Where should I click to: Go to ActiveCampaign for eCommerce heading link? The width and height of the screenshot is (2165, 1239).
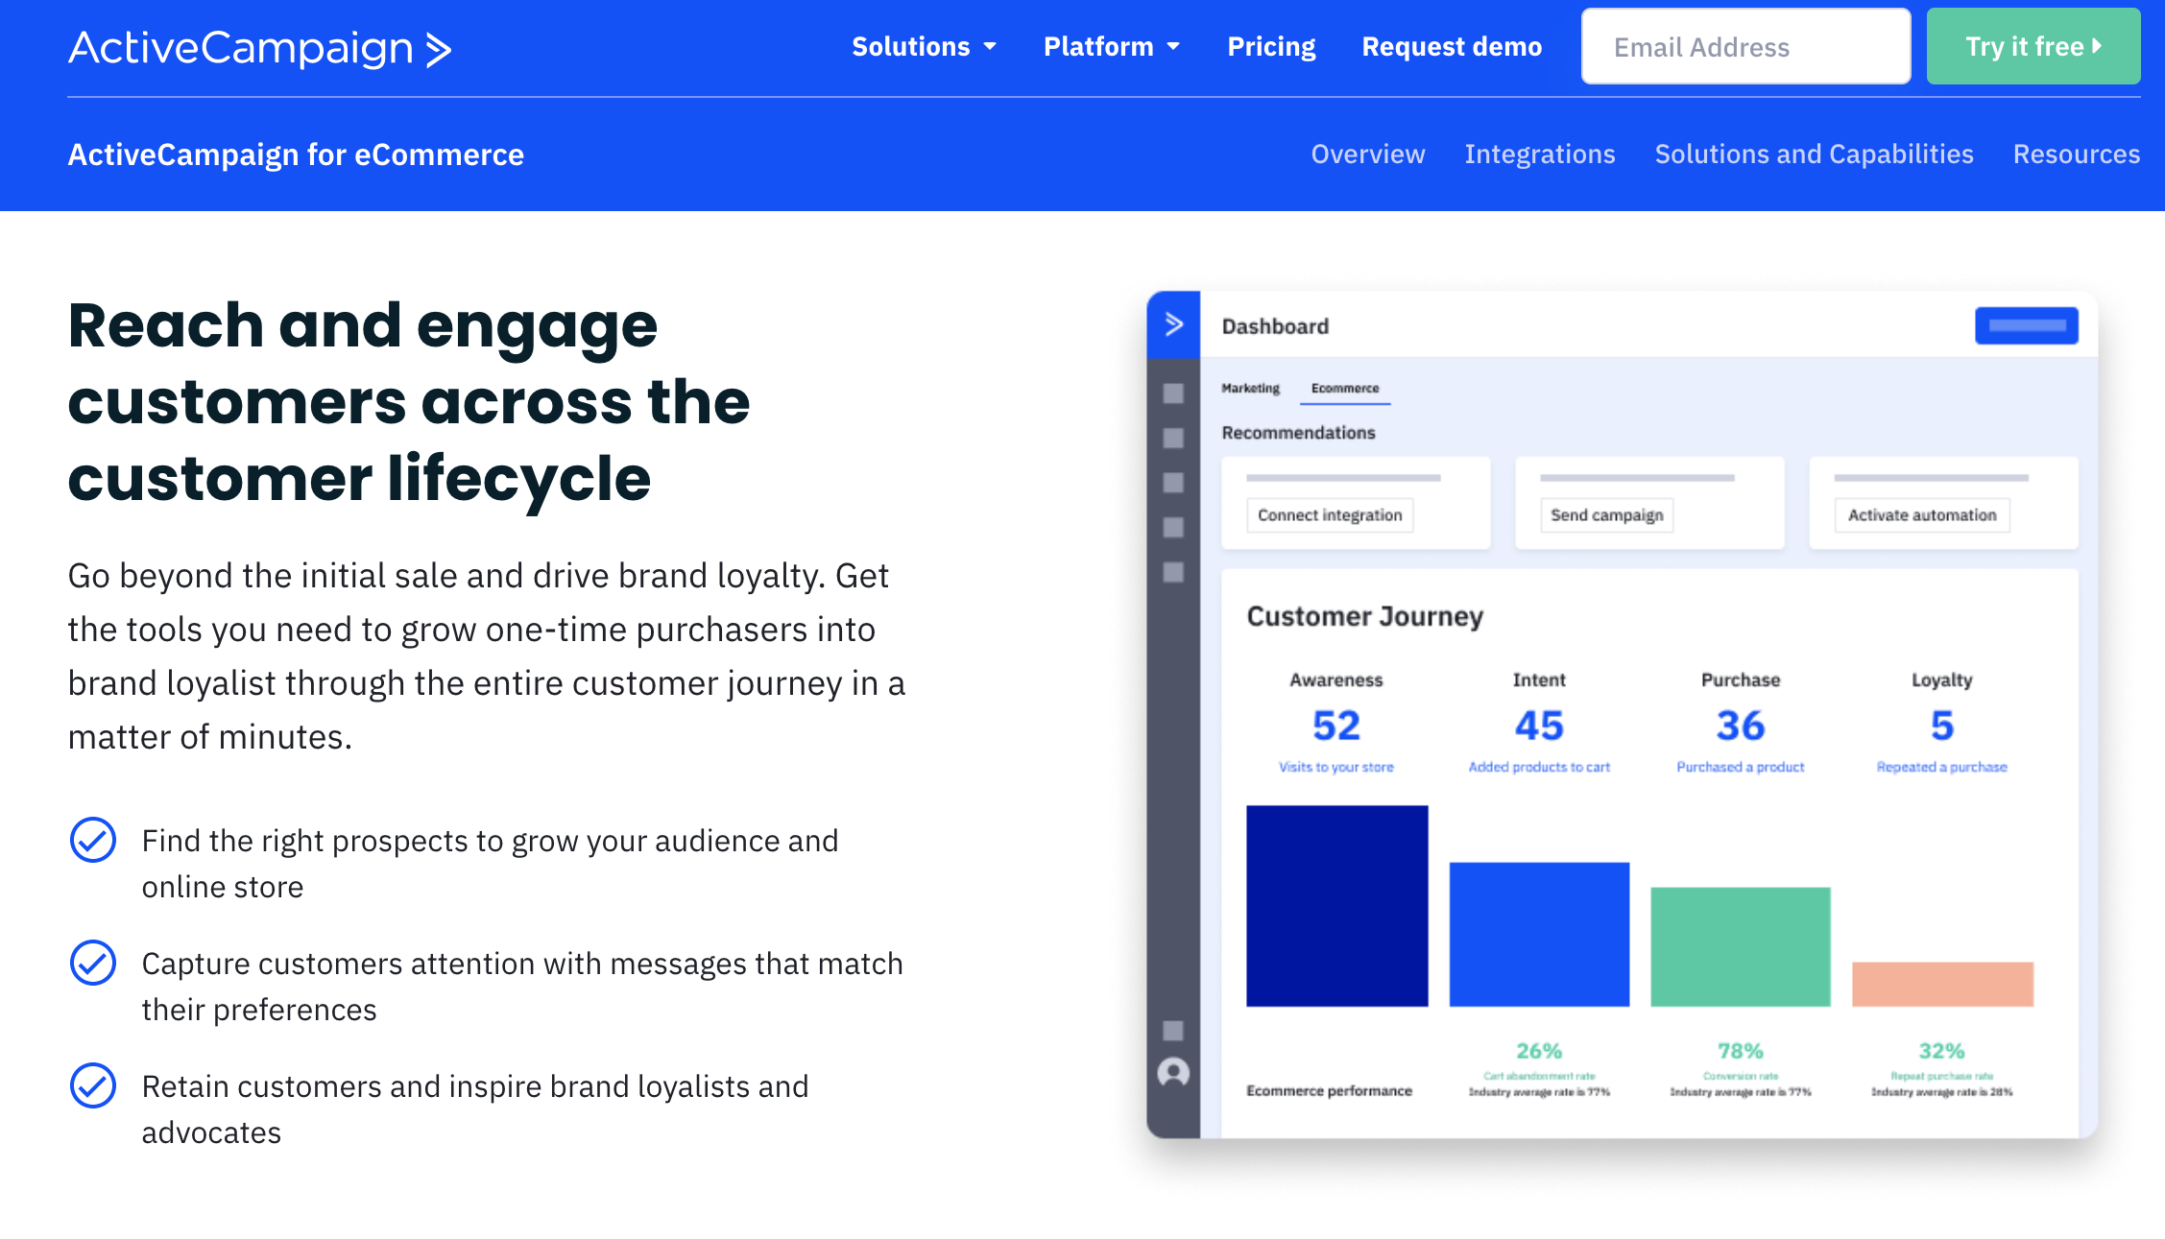click(296, 155)
